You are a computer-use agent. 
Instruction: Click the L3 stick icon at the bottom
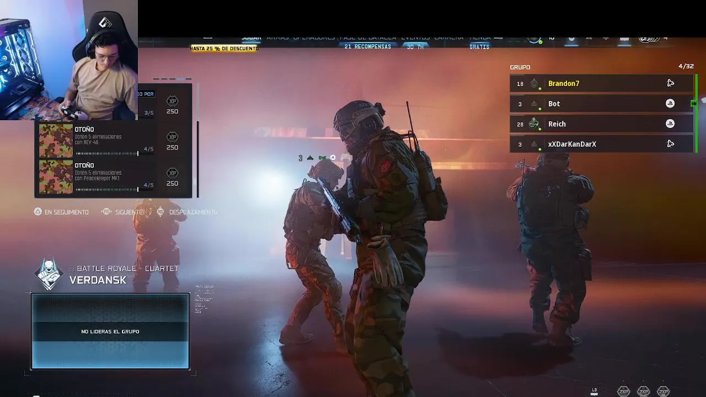click(594, 391)
